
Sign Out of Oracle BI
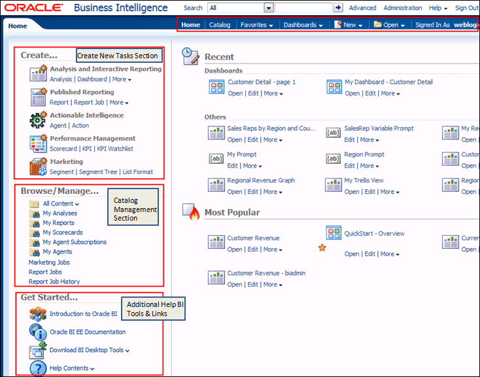point(466,8)
